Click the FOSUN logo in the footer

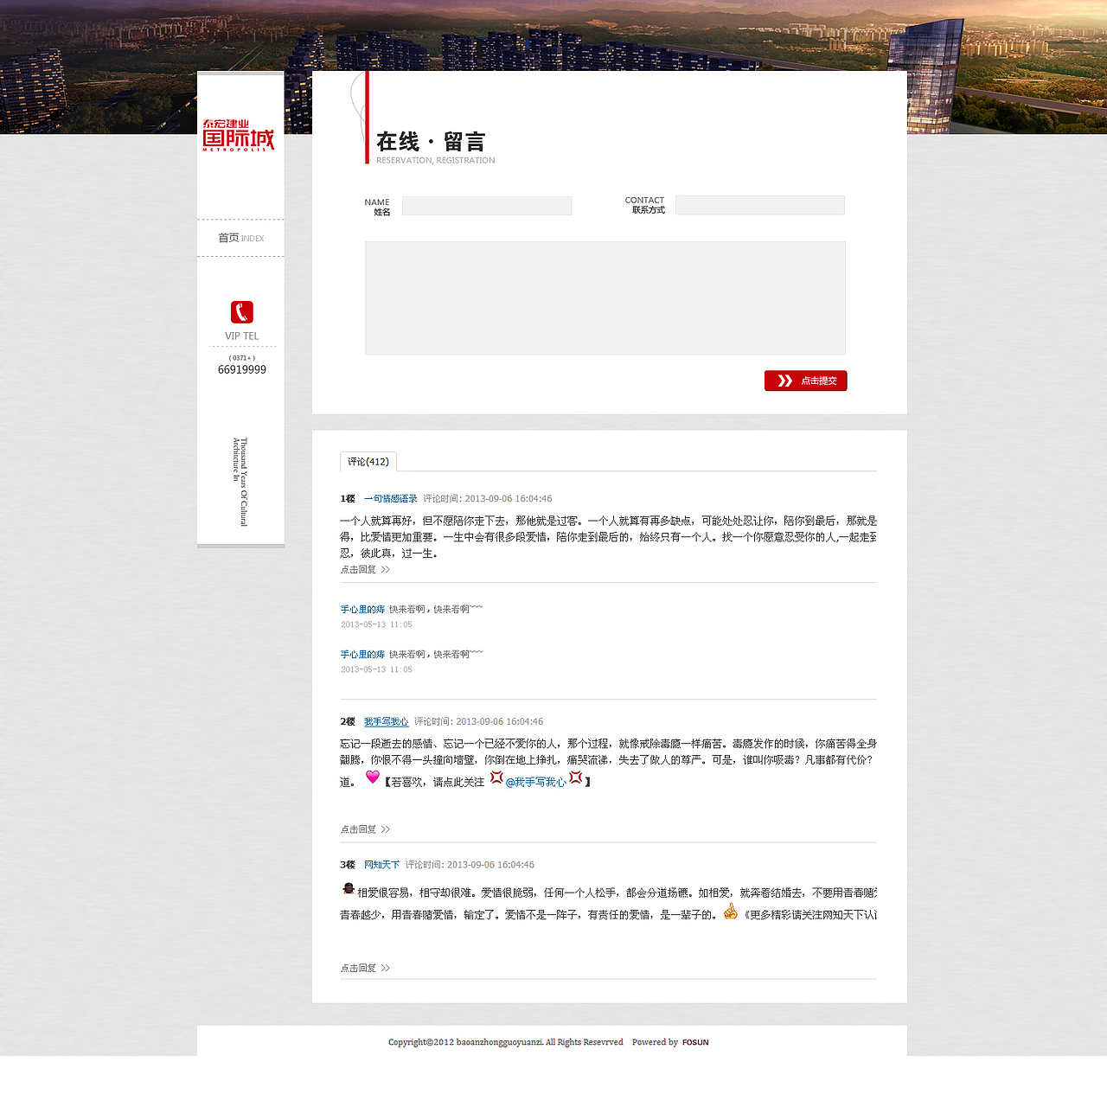coord(695,1042)
